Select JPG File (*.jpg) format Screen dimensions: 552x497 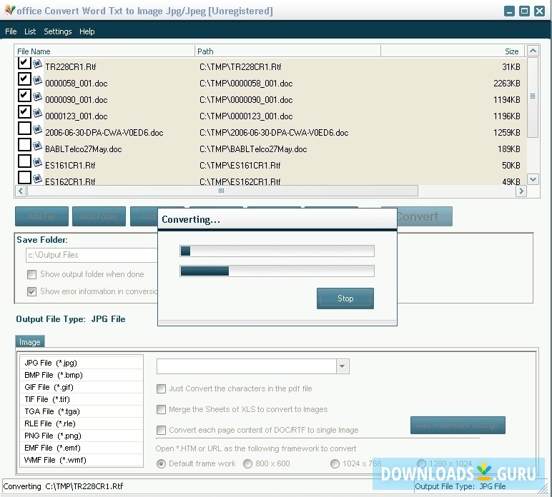[82, 363]
